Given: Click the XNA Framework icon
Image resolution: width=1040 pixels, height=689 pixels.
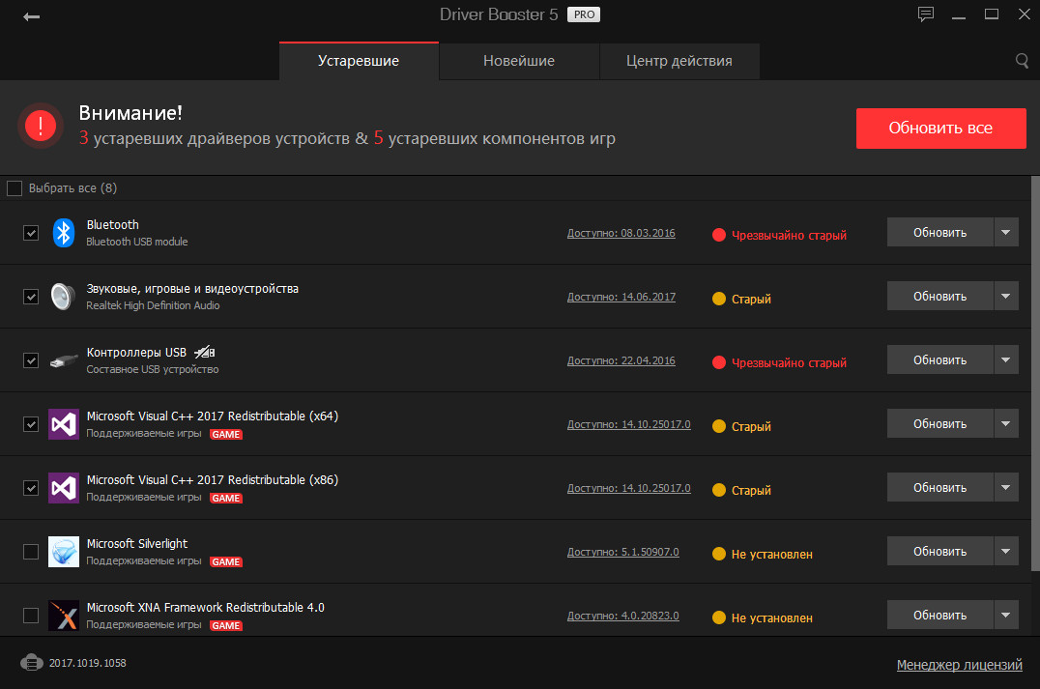Looking at the screenshot, I should (x=64, y=616).
